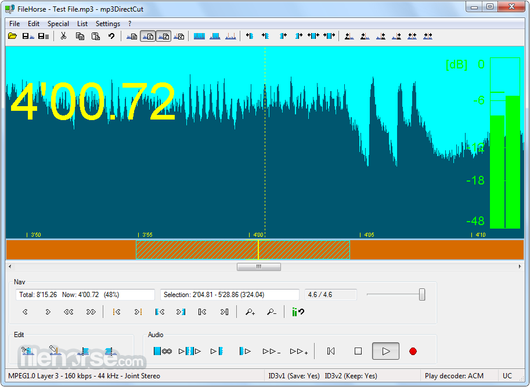Click the save floppy icon with waveform

[28, 36]
